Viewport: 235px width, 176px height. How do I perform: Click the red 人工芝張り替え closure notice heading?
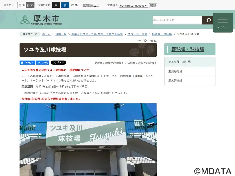tap(55, 70)
